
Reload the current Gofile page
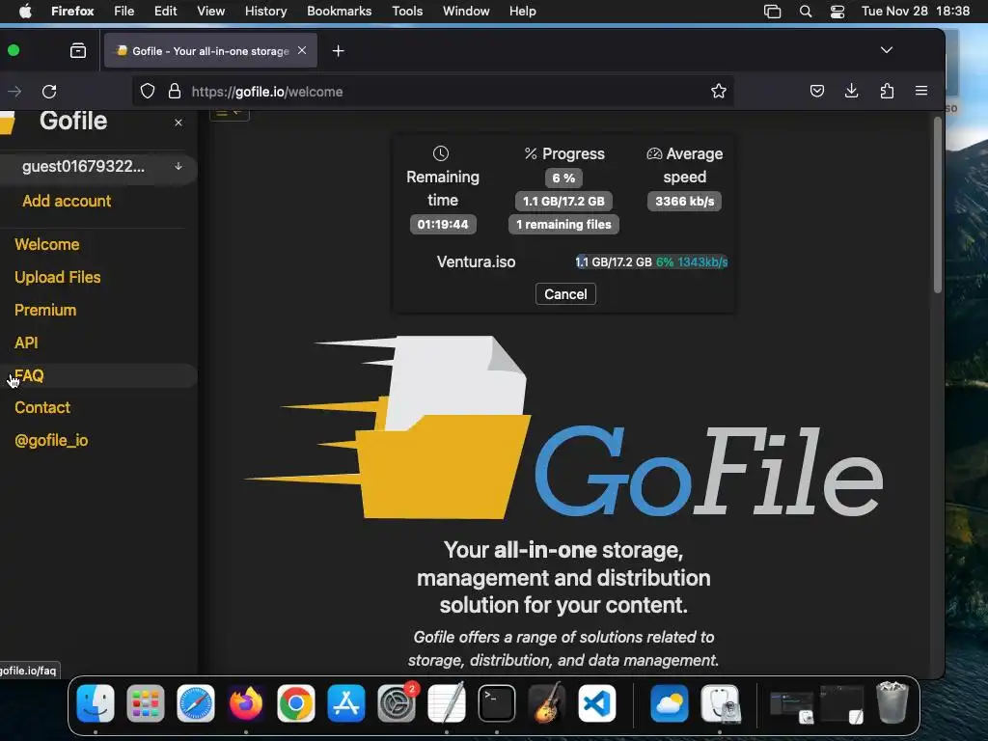pyautogui.click(x=49, y=92)
